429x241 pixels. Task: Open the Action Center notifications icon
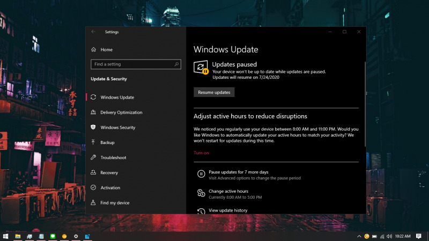pos(418,236)
